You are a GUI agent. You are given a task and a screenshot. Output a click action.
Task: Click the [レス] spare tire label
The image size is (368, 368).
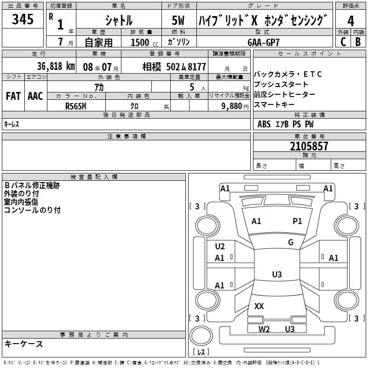coord(201,352)
